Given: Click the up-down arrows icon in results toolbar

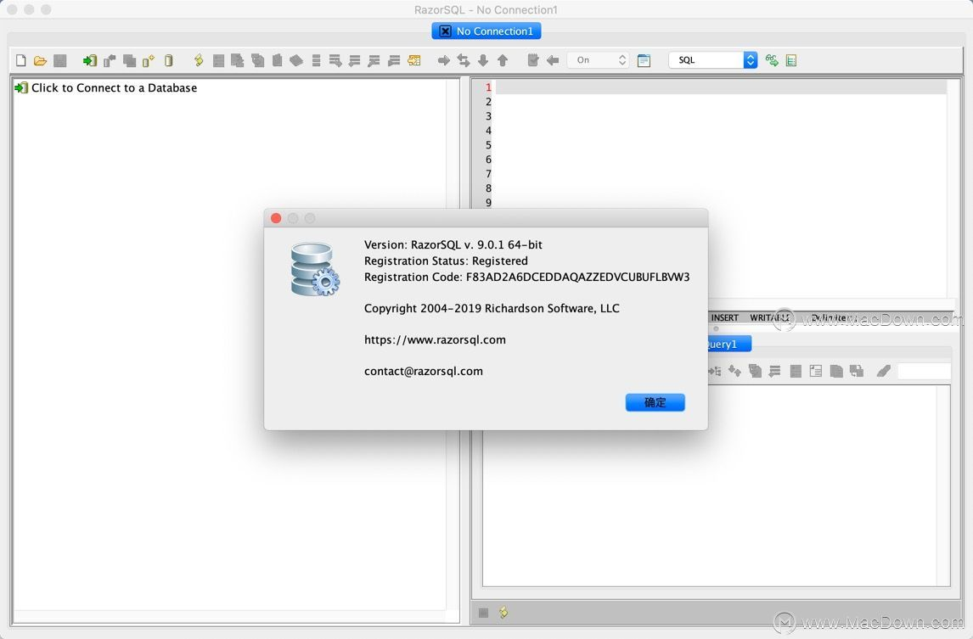Looking at the screenshot, I should 734,371.
